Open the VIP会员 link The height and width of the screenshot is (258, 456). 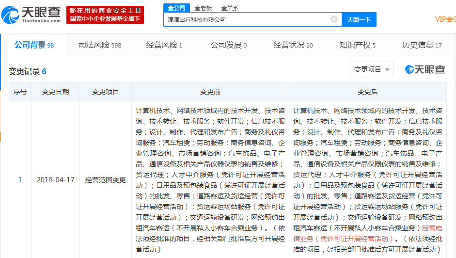coord(445,19)
